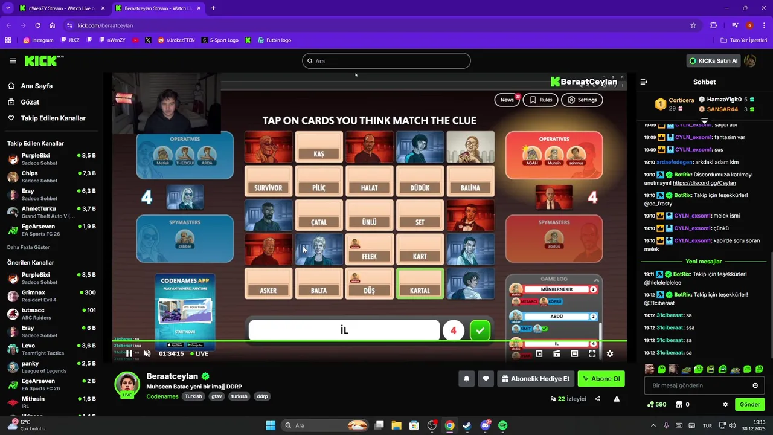This screenshot has height=435, width=773.
Task: Open Gözat in sidebar
Action: coord(30,102)
